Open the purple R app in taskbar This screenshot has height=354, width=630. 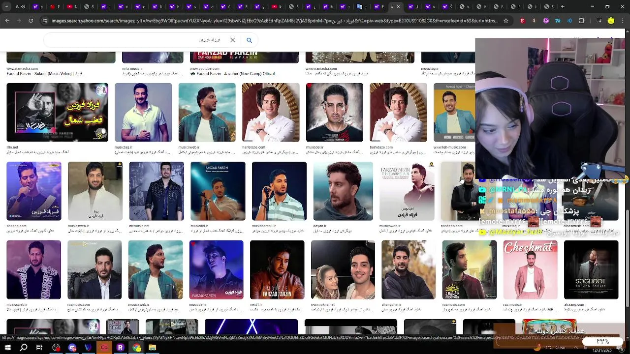[x=120, y=348]
